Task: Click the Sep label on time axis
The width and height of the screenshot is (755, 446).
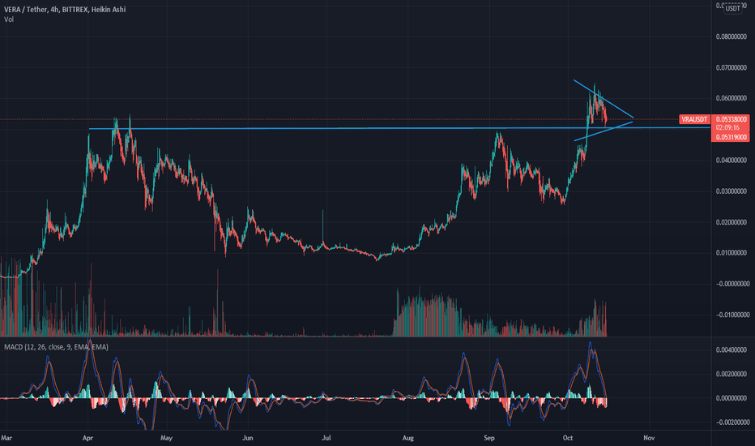Action: 489,438
